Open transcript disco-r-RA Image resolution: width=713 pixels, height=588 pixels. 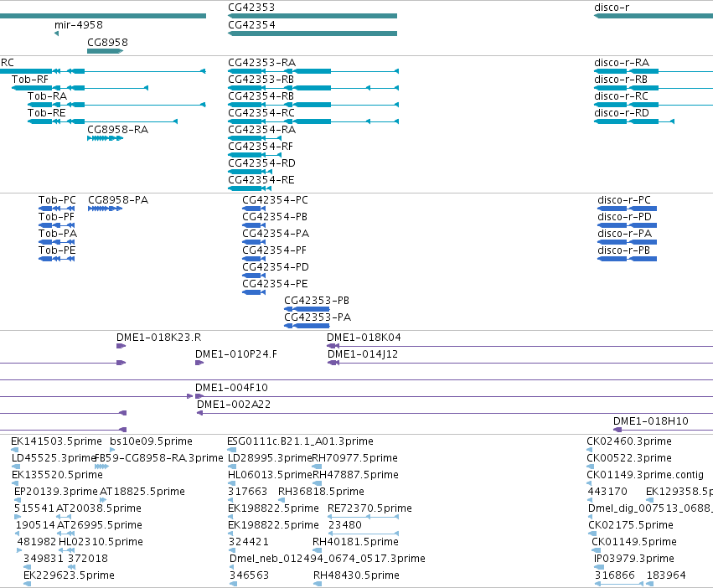(x=622, y=63)
